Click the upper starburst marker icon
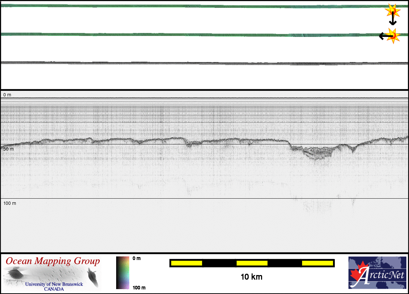This screenshot has width=409, height=294. click(392, 11)
